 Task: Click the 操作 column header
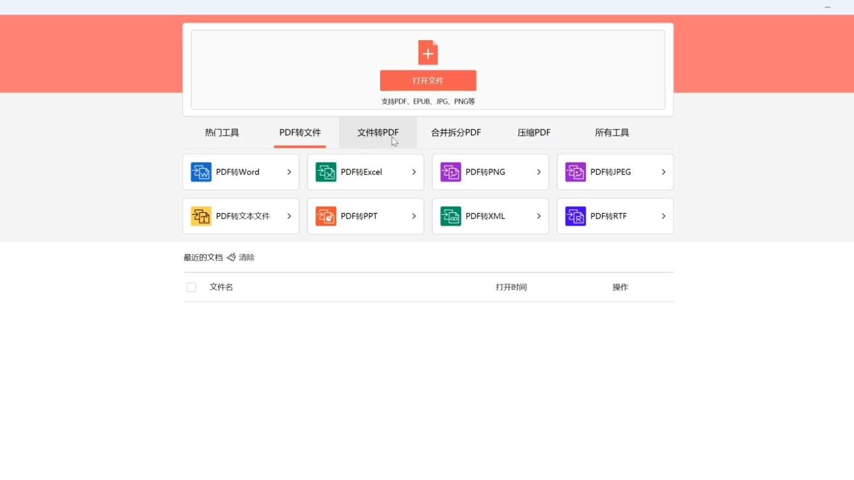(620, 287)
